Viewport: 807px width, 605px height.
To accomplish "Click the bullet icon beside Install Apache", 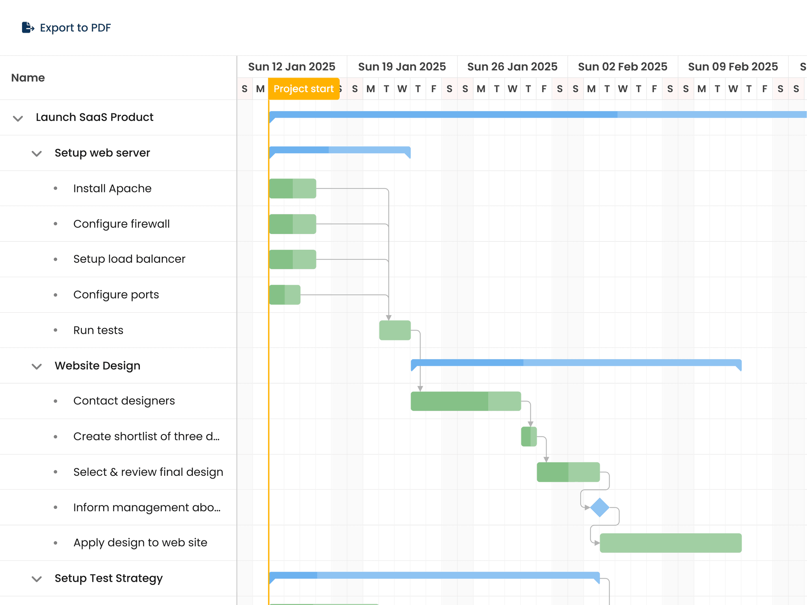I will click(55, 188).
